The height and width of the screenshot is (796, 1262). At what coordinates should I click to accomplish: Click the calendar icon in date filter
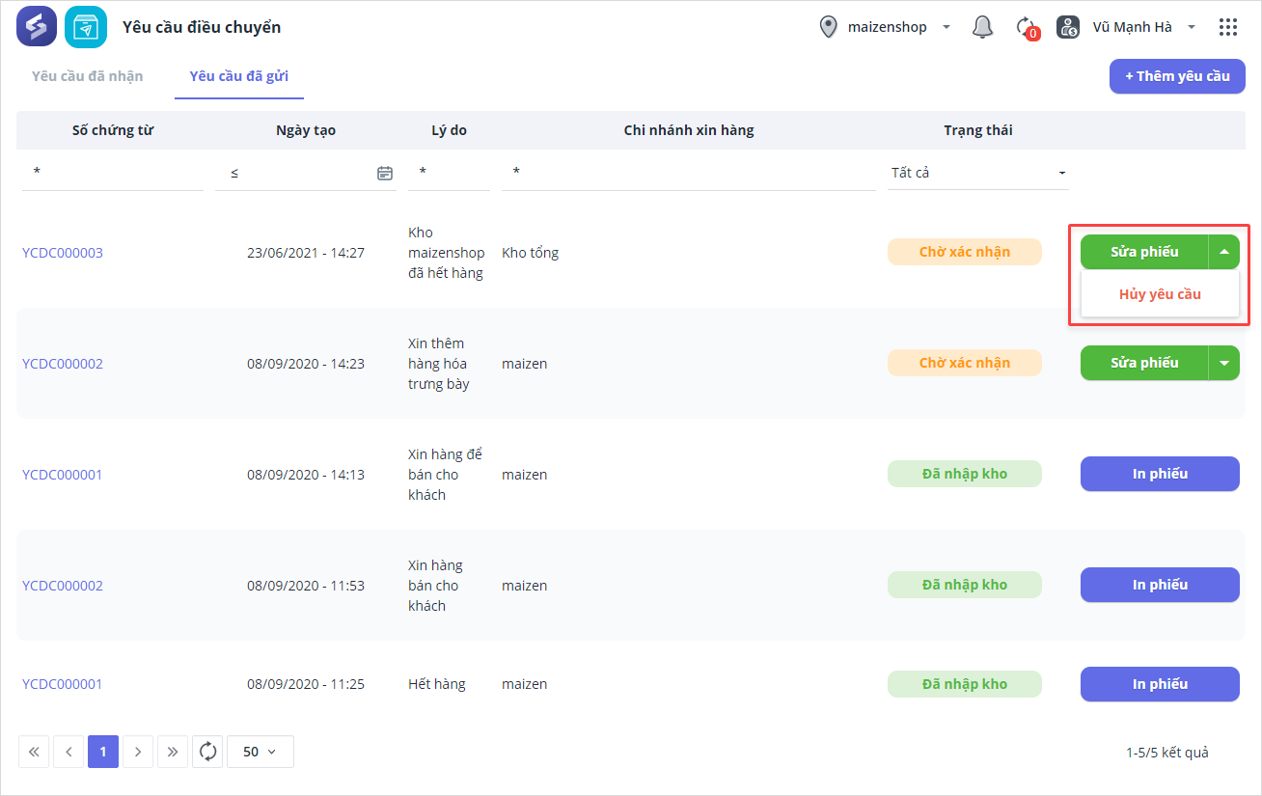tap(384, 174)
